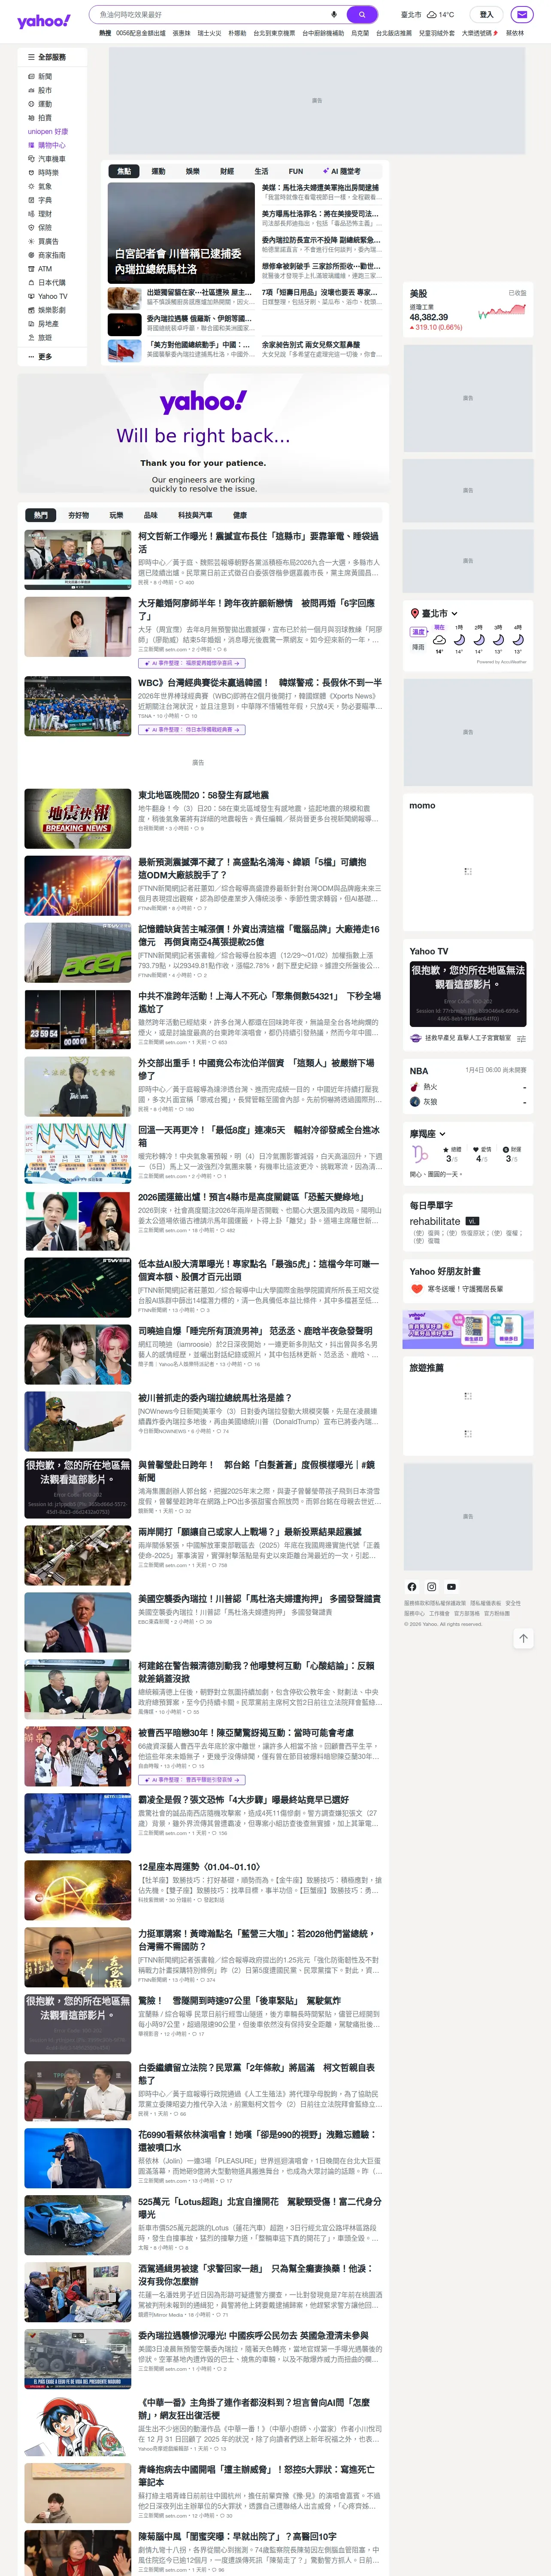
Task: Open 購物中心 in the left sidebar
Action: pos(47,145)
